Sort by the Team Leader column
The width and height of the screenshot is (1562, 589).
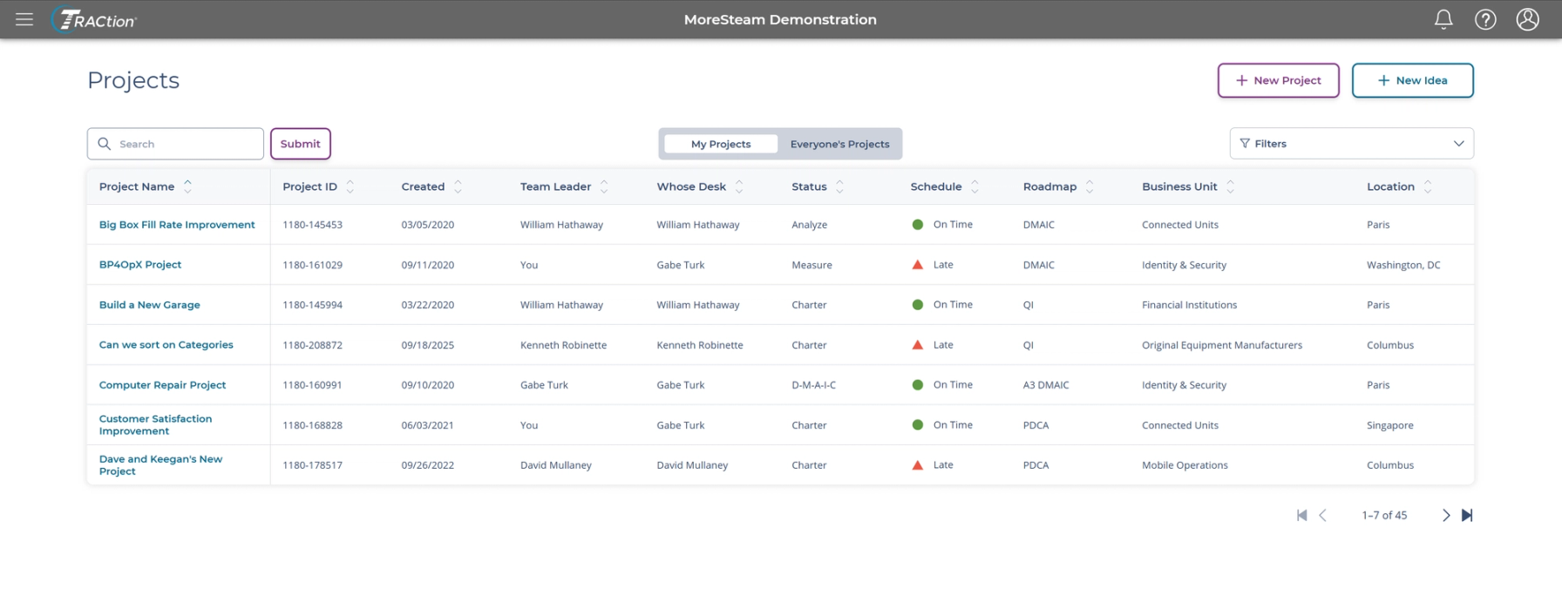point(604,186)
